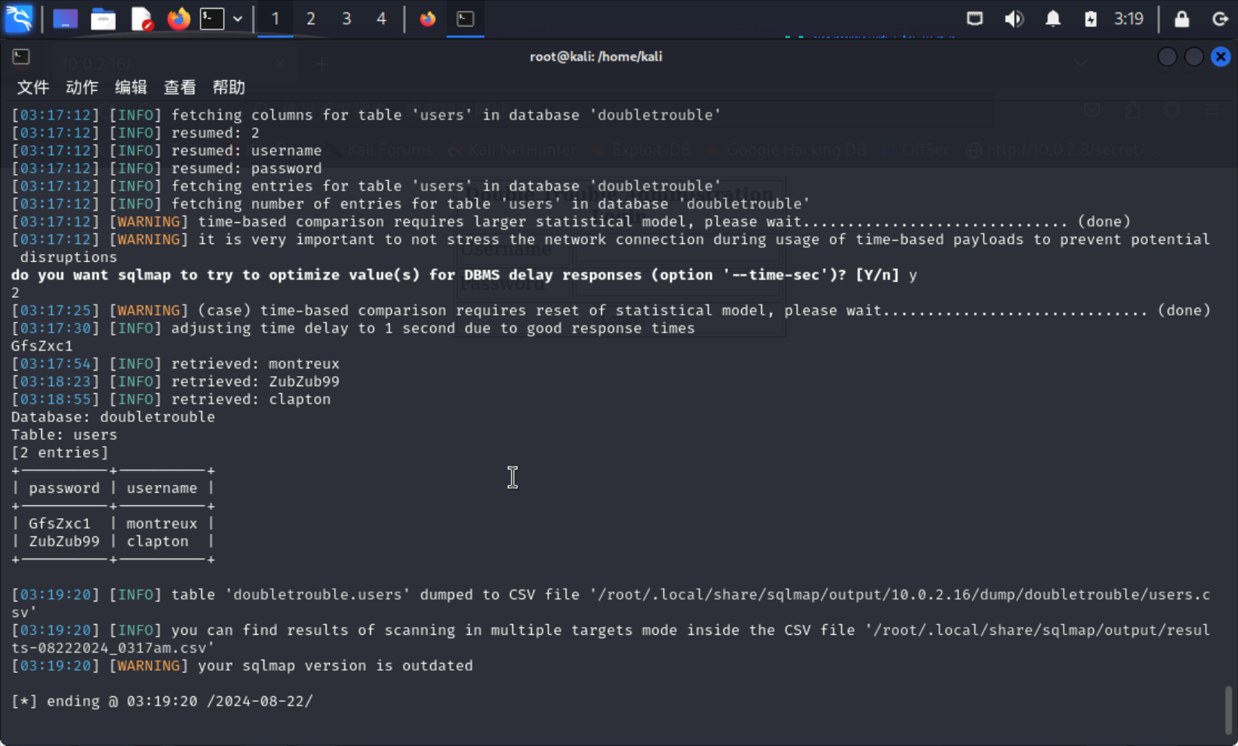Lock the screen with the padlock icon
Viewport: 1238px width, 746px height.
[1182, 19]
